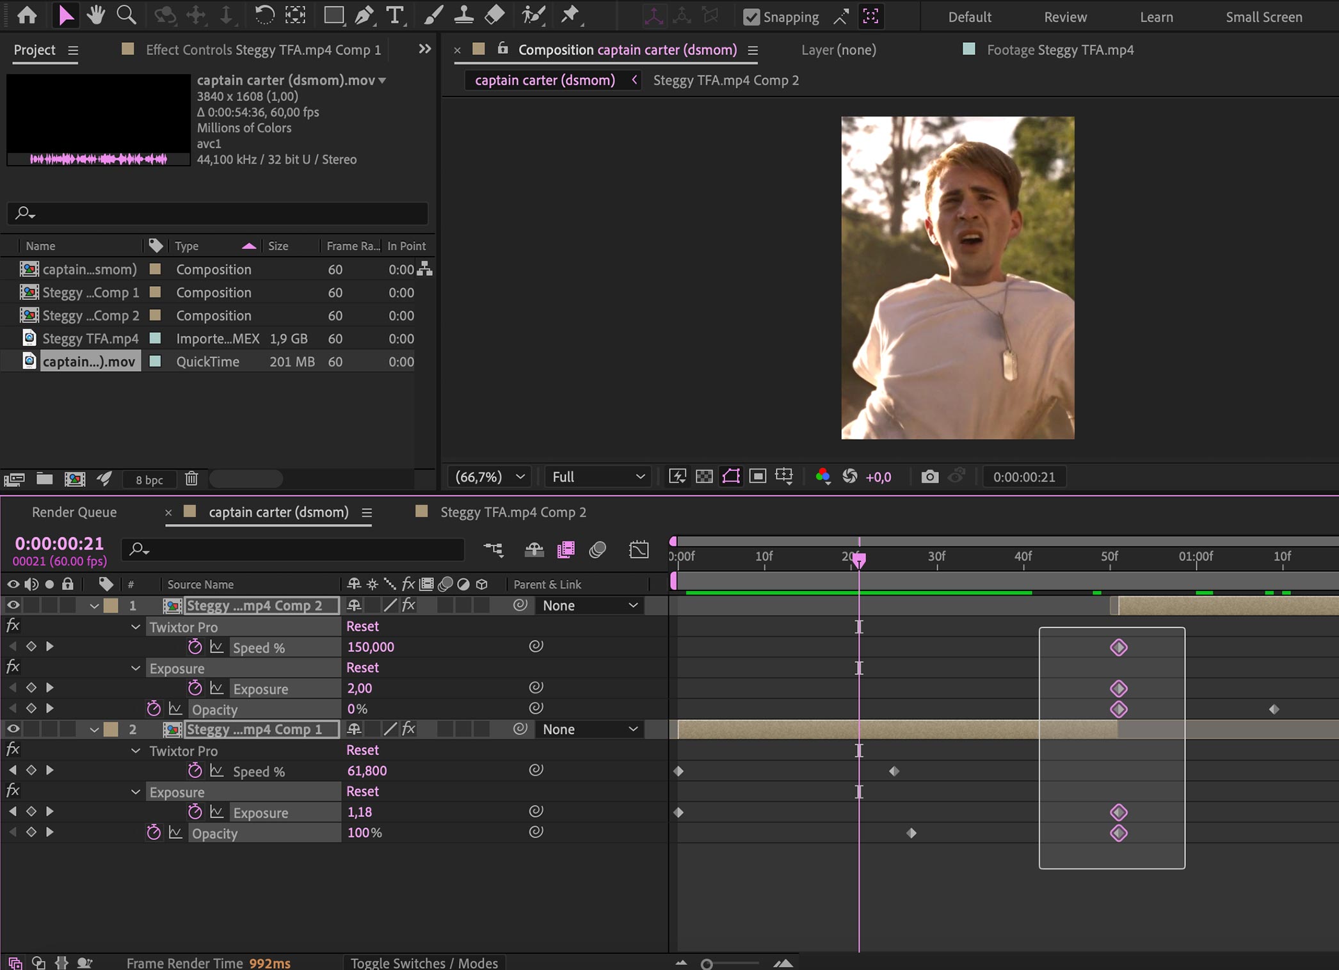Collapse Exposure group on layer 1
1339x970 pixels.
point(136,668)
